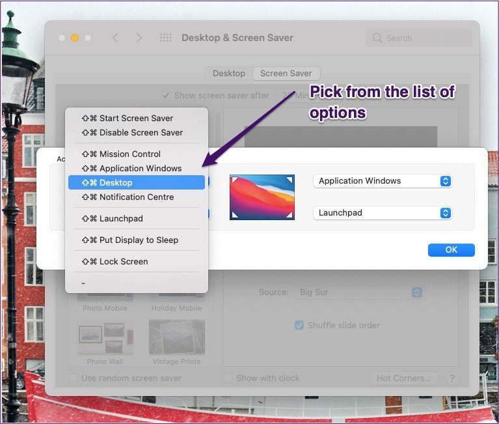
Task: Choose Put Display to Sleep
Action: pyautogui.click(x=137, y=240)
